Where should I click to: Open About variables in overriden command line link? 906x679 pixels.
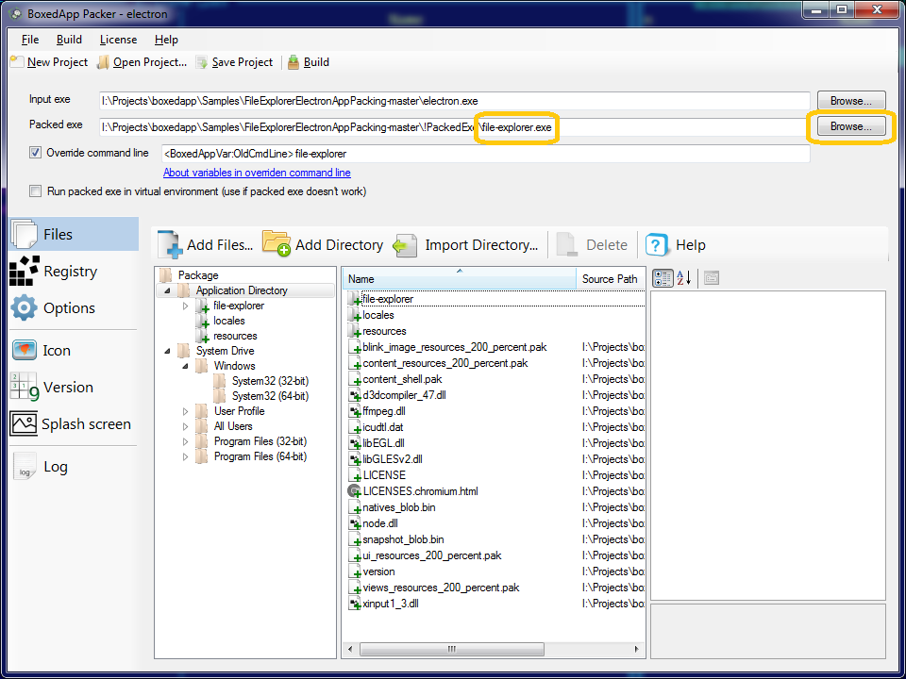click(x=257, y=173)
